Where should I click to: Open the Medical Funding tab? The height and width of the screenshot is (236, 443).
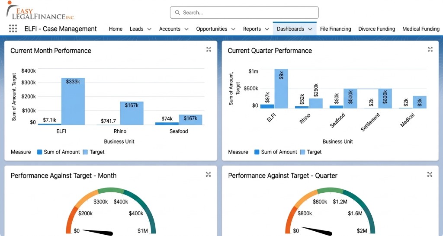coord(421,29)
